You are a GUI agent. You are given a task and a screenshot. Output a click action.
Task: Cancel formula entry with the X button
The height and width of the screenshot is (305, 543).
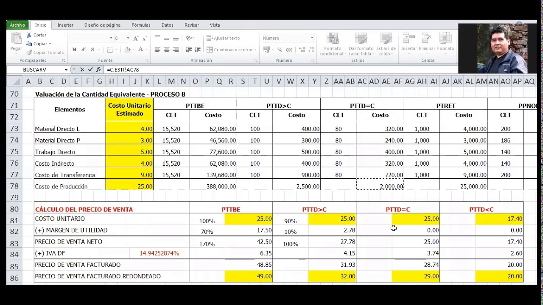coord(83,69)
